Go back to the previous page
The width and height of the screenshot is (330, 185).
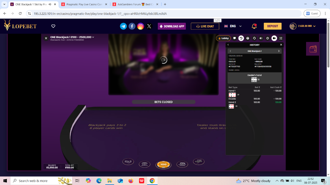point(5,13)
